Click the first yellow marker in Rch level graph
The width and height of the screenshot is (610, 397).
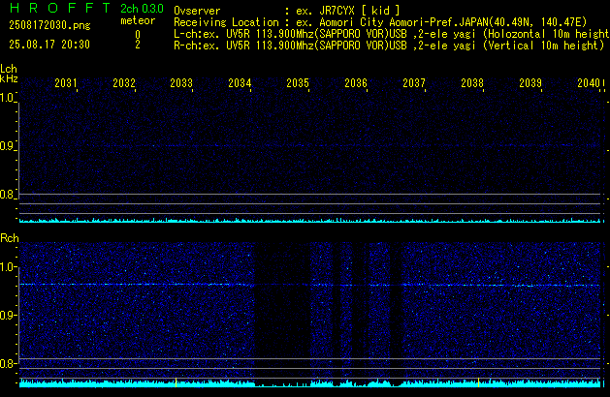tap(176, 382)
